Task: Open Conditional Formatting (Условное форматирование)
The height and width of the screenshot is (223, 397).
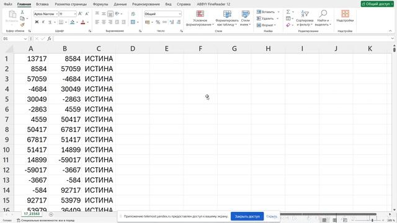Action: pos(200,18)
